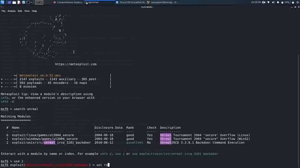Click the 'Description' column header
This screenshot has height=168, width=300.
coord(170,127)
